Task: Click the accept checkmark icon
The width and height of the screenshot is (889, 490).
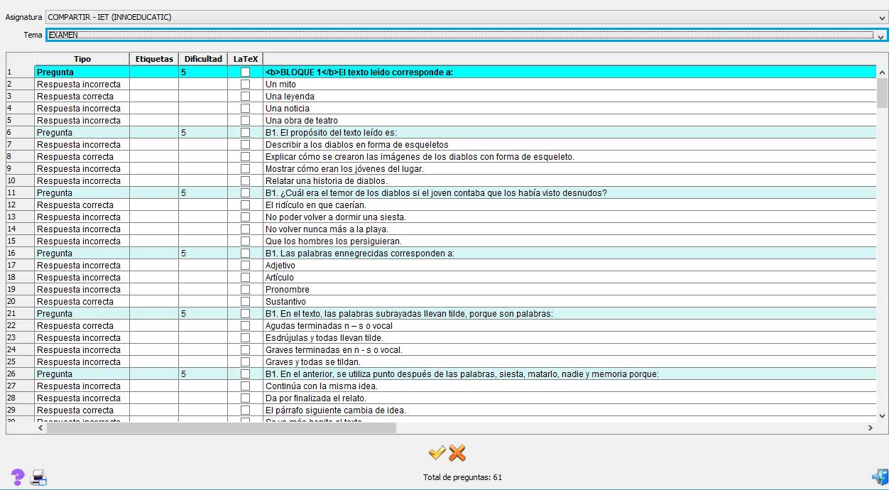Action: (x=437, y=453)
